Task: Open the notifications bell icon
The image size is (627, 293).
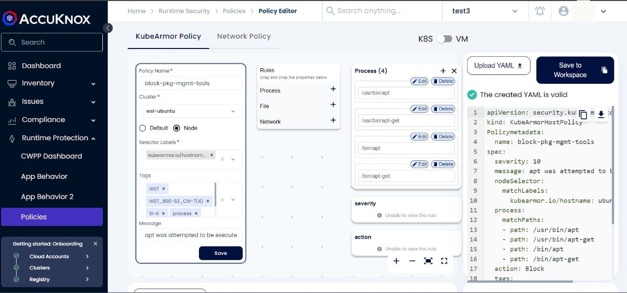Action: [x=540, y=11]
